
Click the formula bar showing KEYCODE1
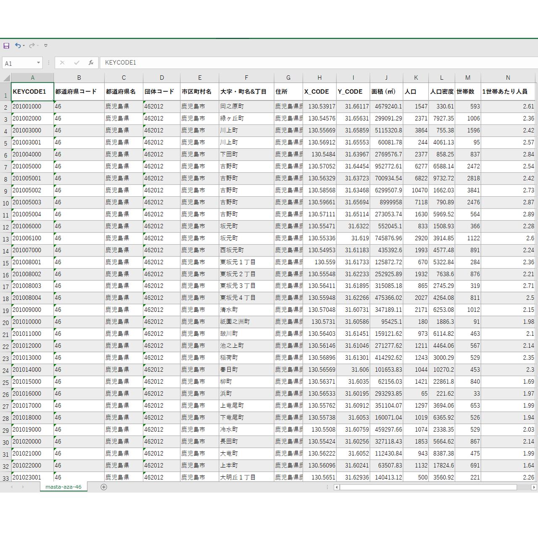(294, 63)
